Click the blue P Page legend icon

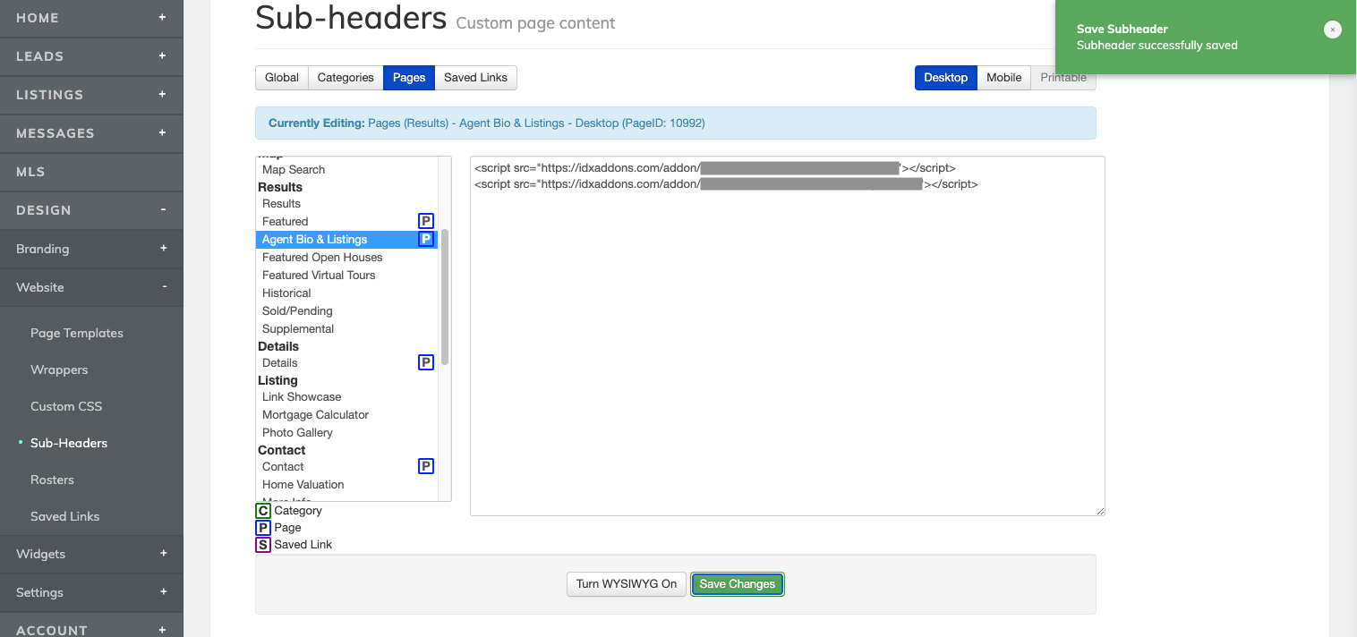[x=263, y=528]
